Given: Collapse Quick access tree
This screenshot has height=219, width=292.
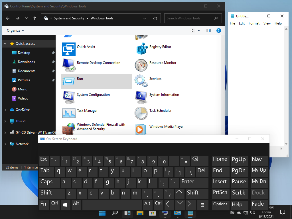Looking at the screenshot, I should [x=5, y=44].
